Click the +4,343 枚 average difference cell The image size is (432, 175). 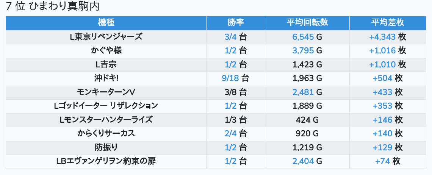click(x=388, y=37)
